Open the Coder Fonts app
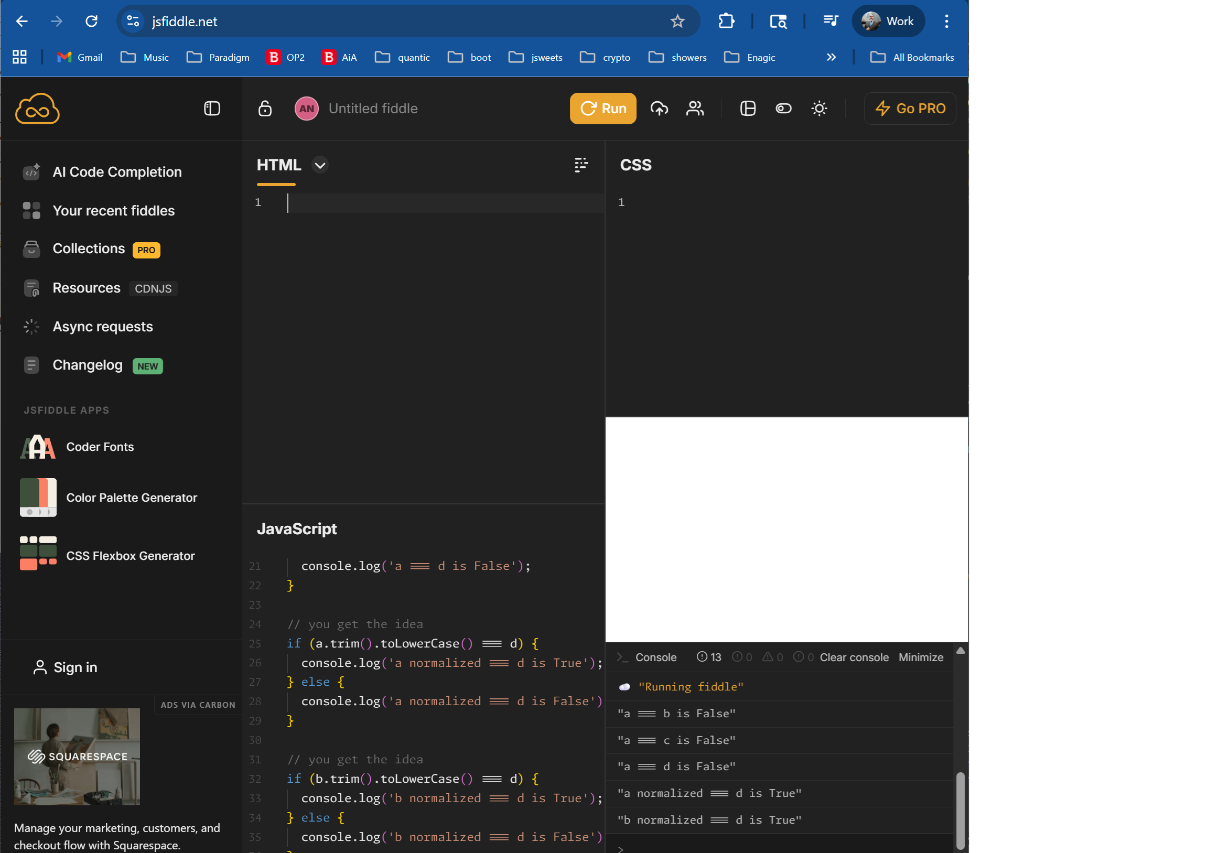 (100, 447)
